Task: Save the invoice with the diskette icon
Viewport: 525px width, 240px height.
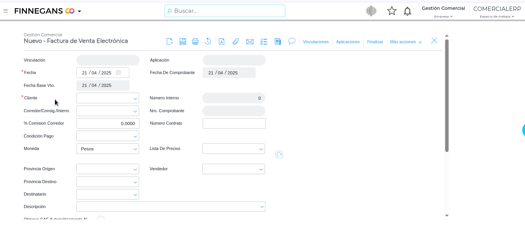Action: [182, 42]
